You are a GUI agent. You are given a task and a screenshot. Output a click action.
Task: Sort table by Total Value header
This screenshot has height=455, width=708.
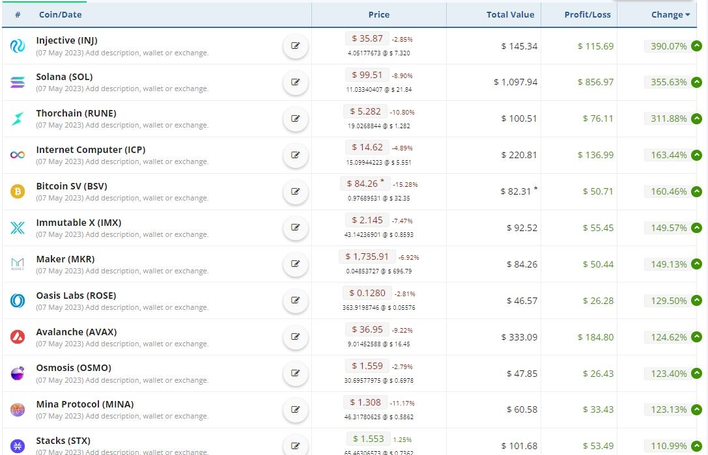(x=510, y=14)
